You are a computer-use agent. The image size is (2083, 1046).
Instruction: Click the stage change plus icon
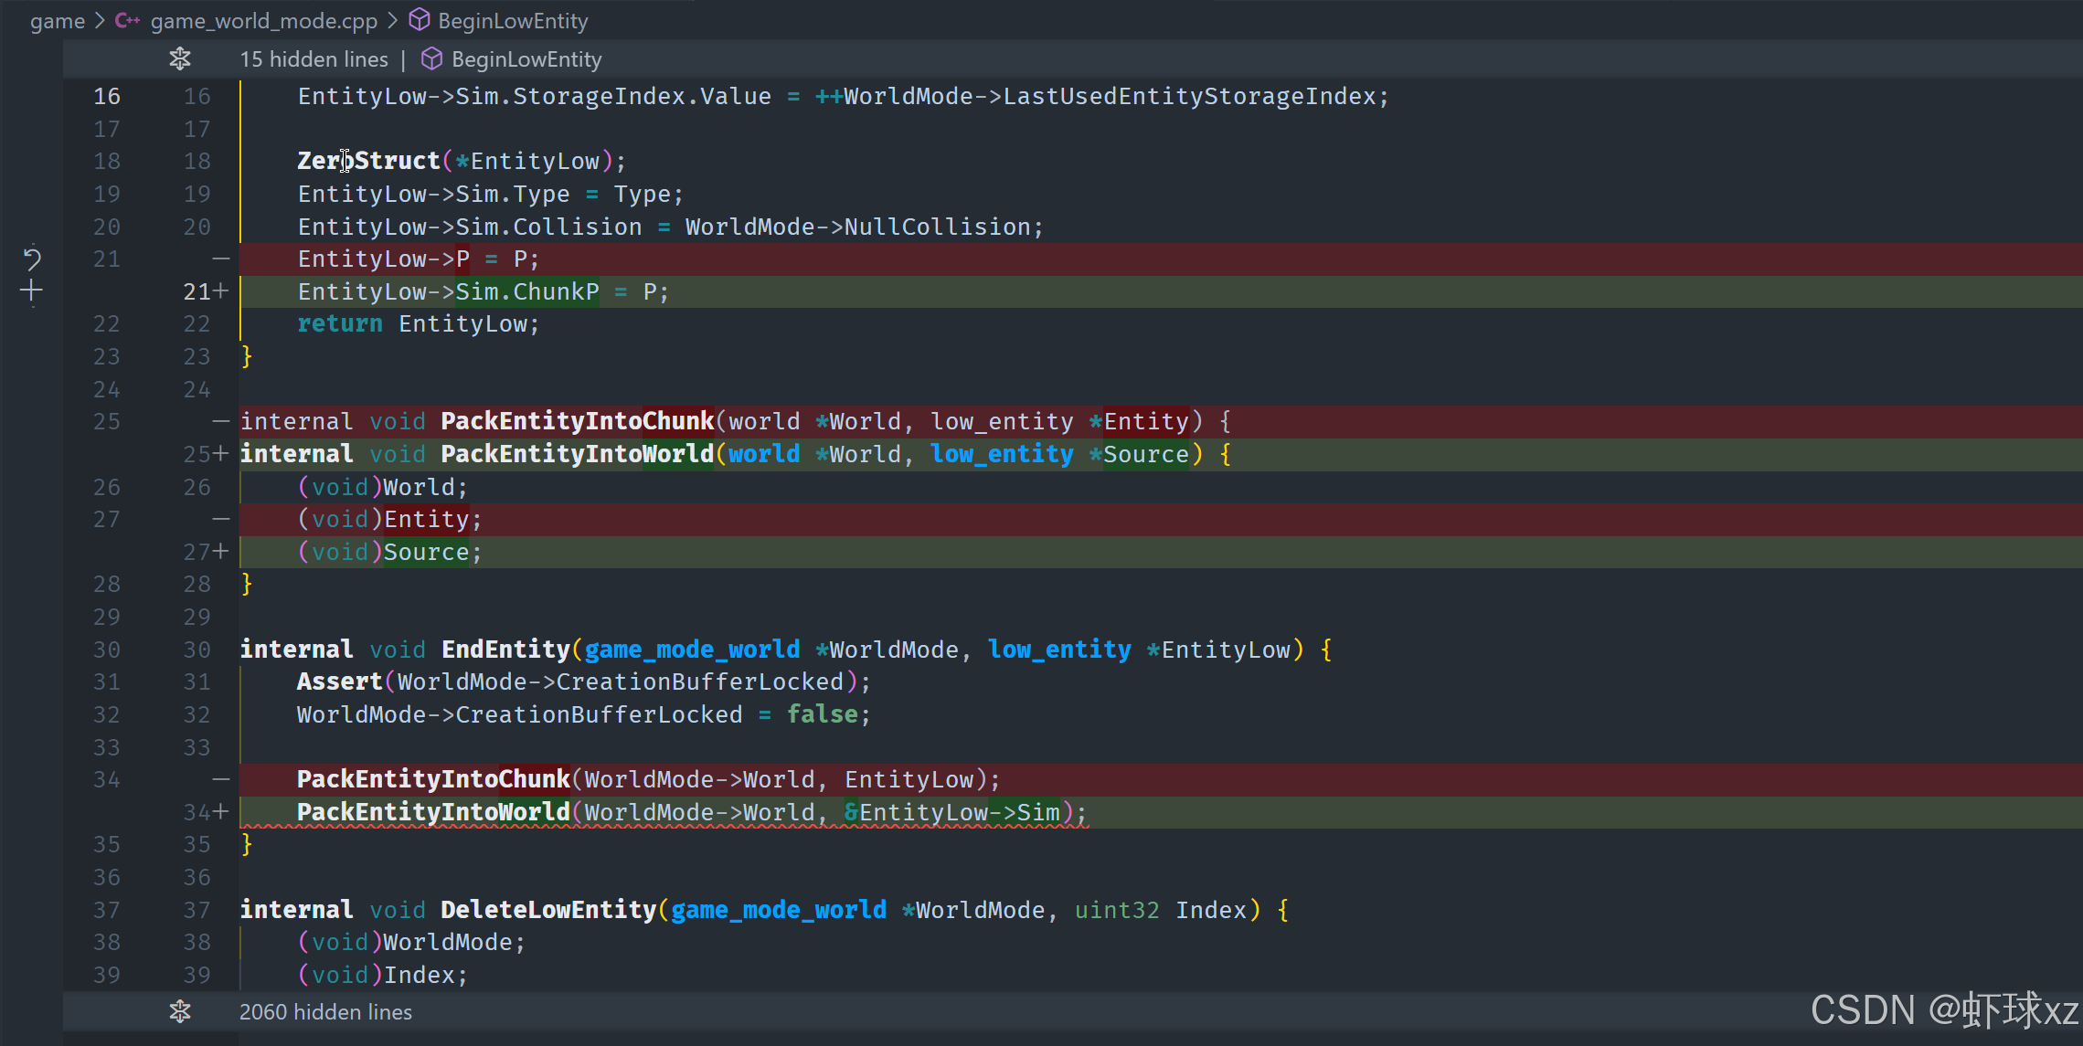pos(31,291)
